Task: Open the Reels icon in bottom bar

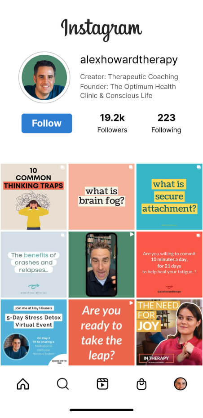Action: (x=102, y=384)
